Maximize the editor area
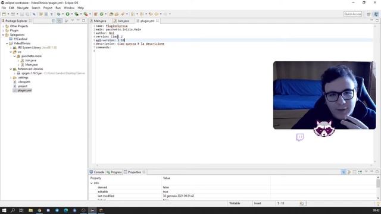381x214 pixels. [377, 21]
